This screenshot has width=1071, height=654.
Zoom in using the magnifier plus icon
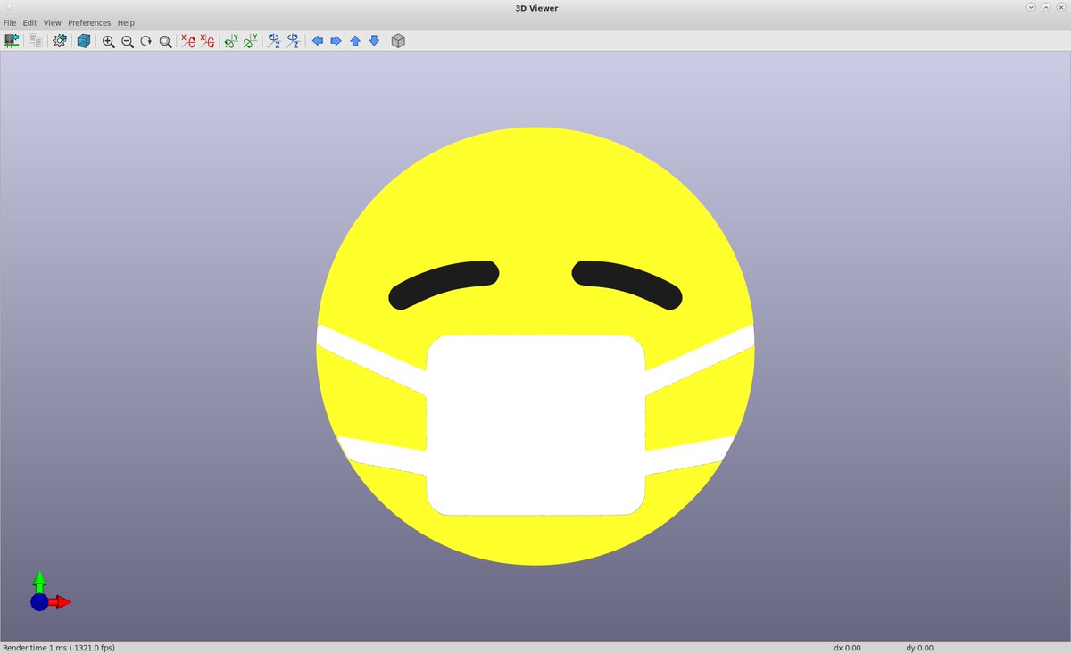point(109,41)
